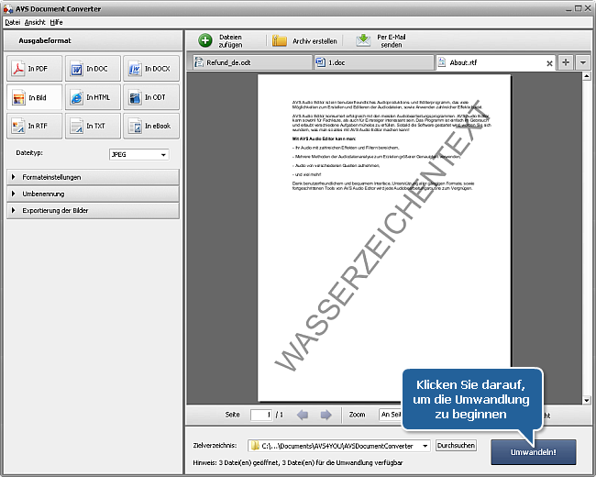Open the Zielverzeichnis path dropdown
Viewport: 596px width, 477px height.
pos(425,446)
